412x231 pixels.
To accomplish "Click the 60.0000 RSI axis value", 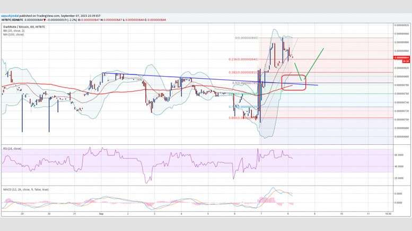I will tap(399, 155).
